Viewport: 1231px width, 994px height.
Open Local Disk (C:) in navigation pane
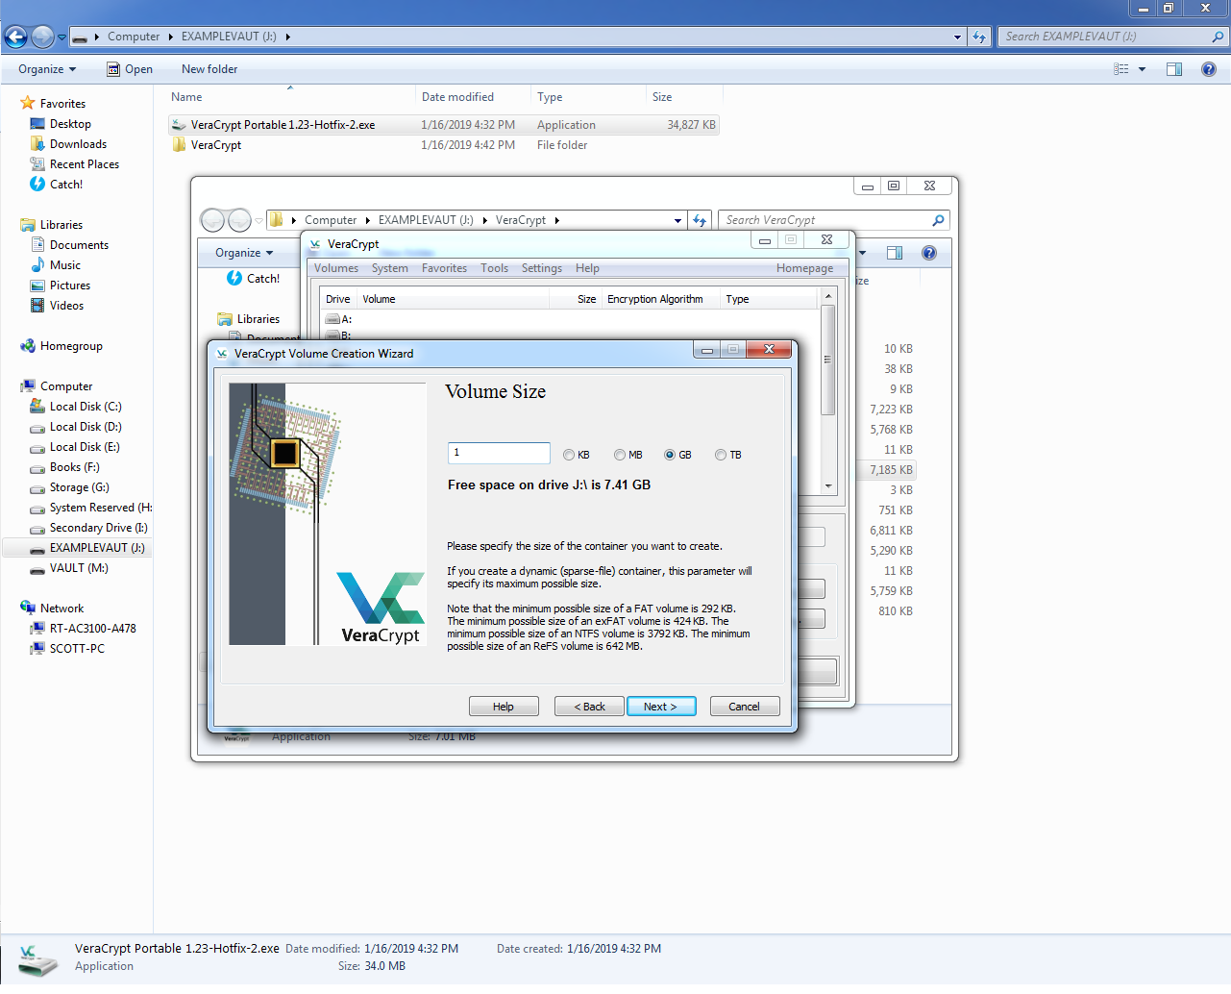86,407
